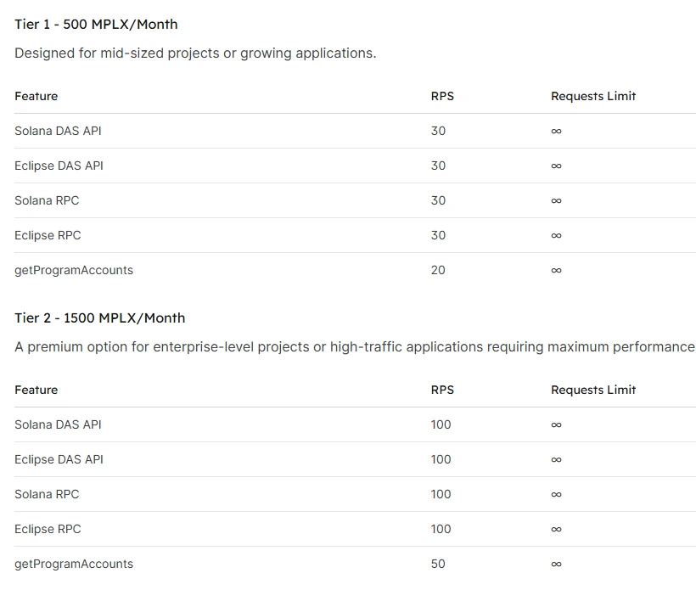Click the Tier 1 Requests Limit header
This screenshot has height=590, width=696.
coord(592,96)
